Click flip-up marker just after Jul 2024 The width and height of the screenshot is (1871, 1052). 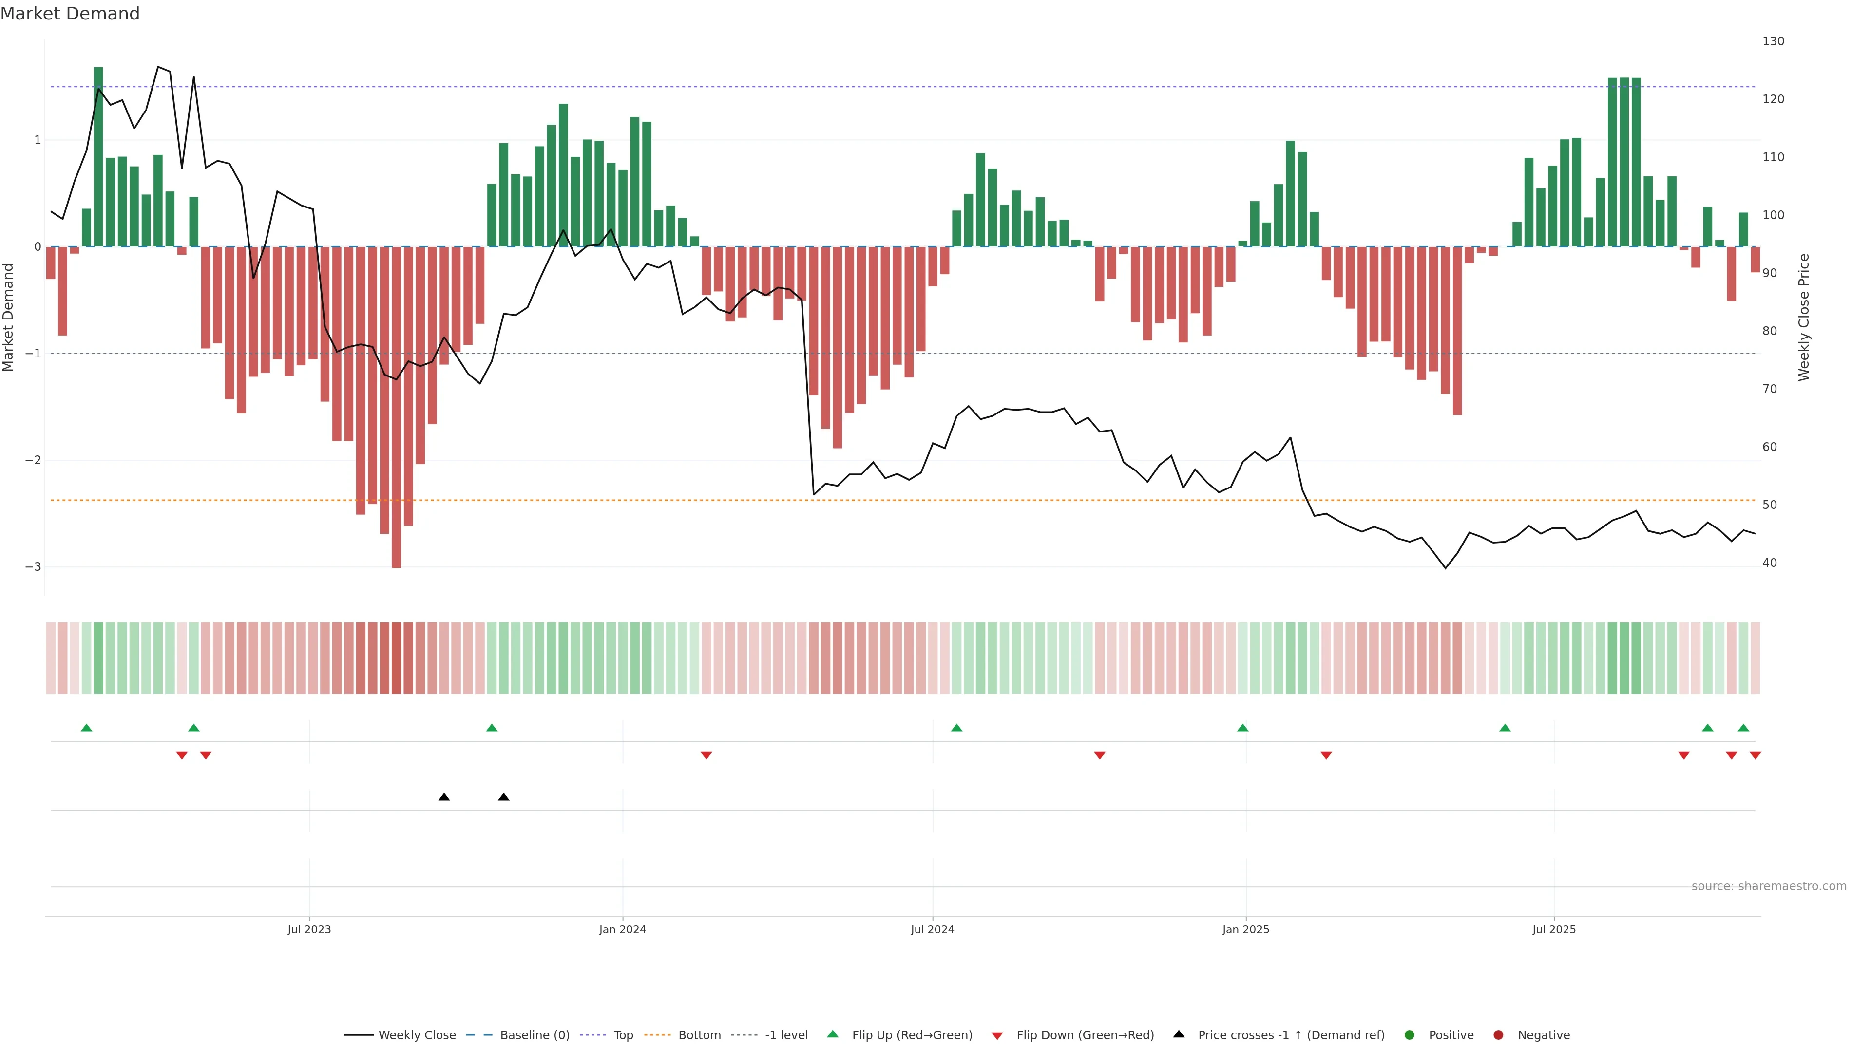[956, 728]
